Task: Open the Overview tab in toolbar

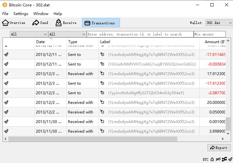Action: 14,23
